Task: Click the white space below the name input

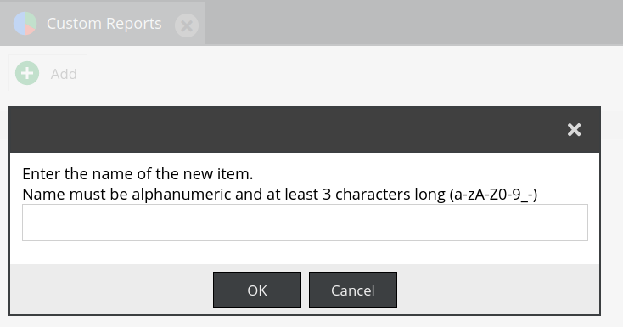Action: pyautogui.click(x=305, y=252)
